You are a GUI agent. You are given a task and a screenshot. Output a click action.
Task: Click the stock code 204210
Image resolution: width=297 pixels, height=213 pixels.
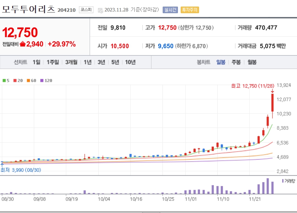coord(66,10)
